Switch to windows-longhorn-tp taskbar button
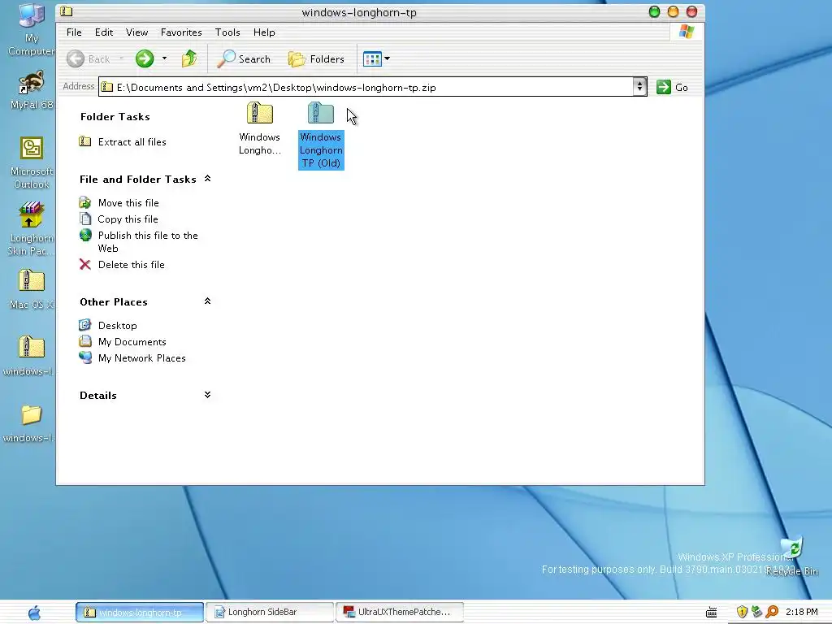The image size is (832, 624). 140,613
